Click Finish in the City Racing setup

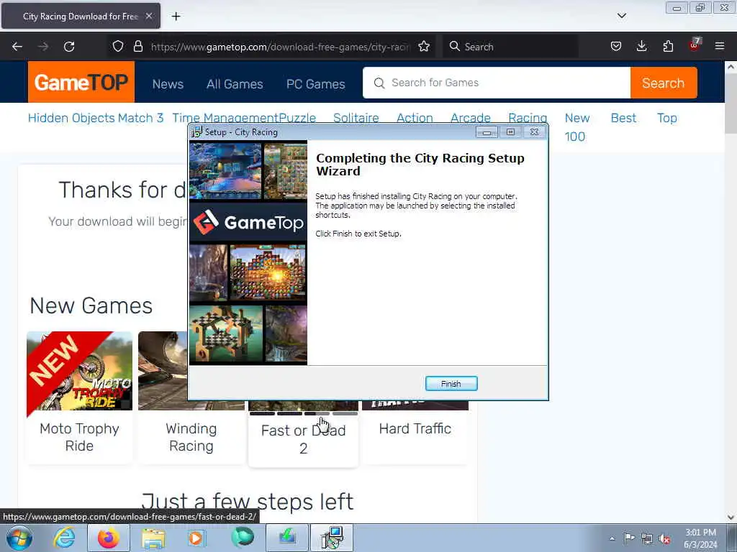[451, 384]
